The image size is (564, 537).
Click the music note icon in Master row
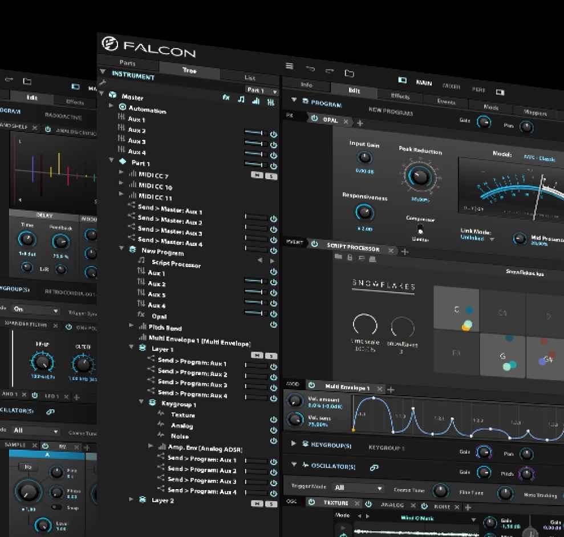(241, 99)
